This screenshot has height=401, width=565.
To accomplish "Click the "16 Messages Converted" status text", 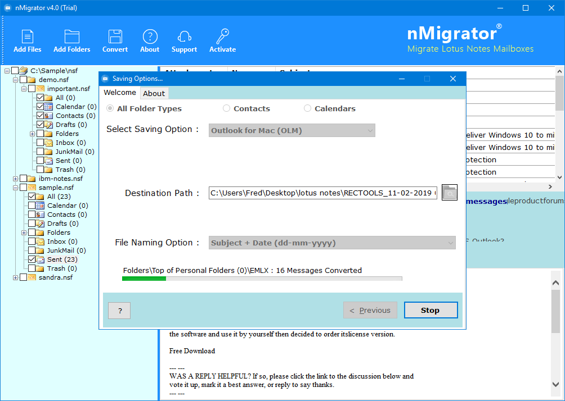I will point(319,270).
